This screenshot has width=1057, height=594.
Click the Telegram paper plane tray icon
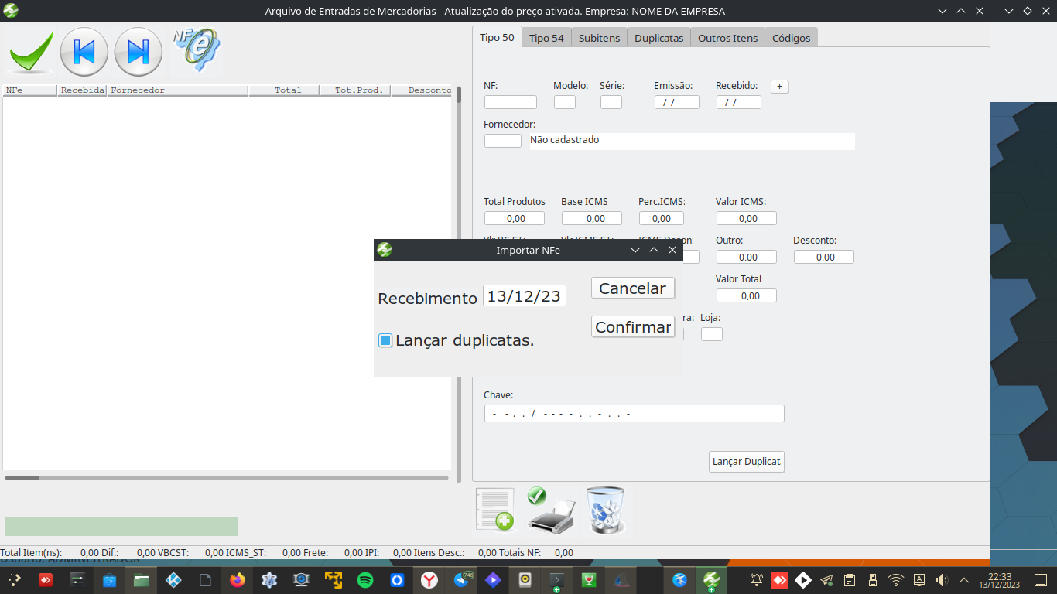[826, 579]
